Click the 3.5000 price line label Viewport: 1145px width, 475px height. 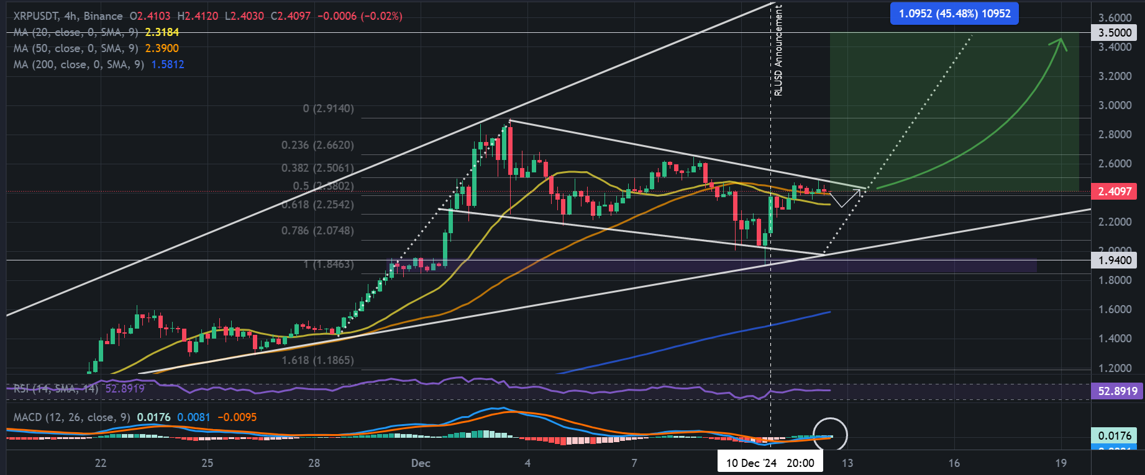(x=1115, y=32)
